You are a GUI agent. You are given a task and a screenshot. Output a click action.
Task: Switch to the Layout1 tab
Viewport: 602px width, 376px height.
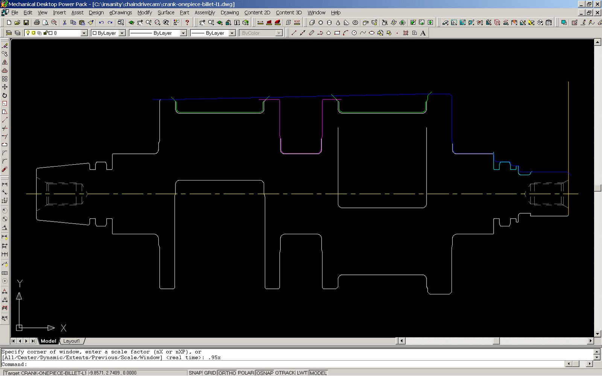tap(71, 341)
